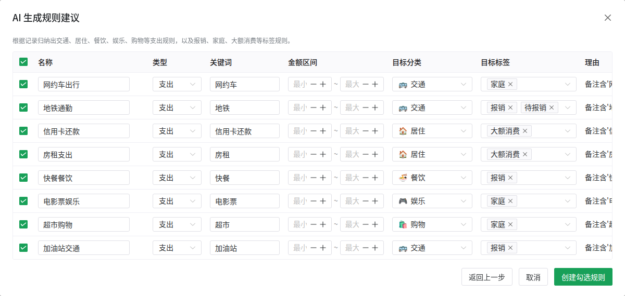This screenshot has width=625, height=296.
Task: Decrease minimum amount for 快餐餐饮 row
Action: click(x=314, y=178)
